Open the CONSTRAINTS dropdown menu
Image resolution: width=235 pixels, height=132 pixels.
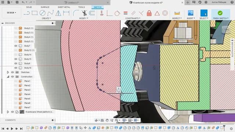pyautogui.click(x=133, y=18)
